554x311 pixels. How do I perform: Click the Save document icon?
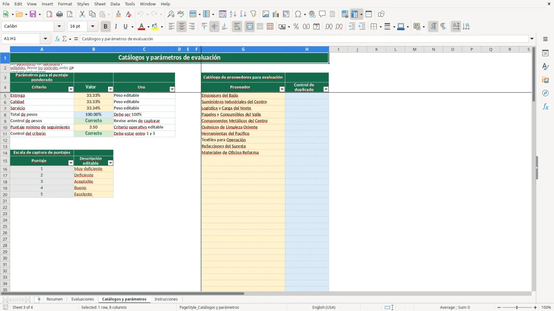coord(33,14)
